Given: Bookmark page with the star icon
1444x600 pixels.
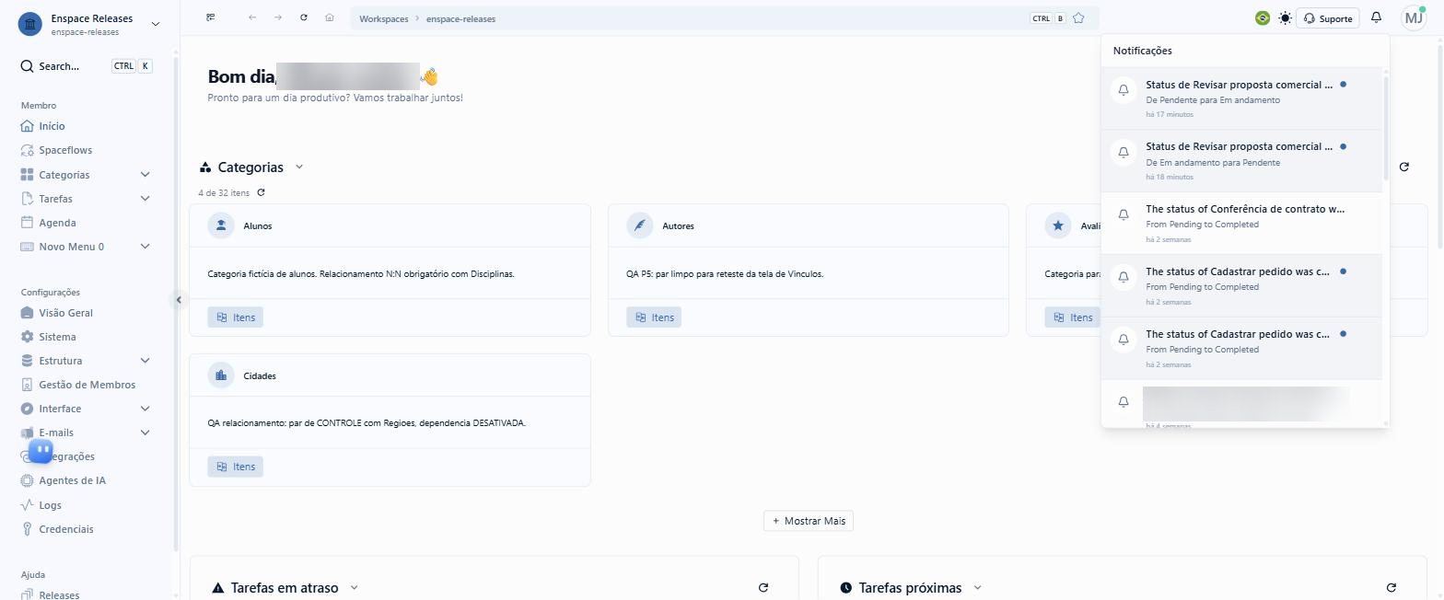Looking at the screenshot, I should (x=1078, y=17).
